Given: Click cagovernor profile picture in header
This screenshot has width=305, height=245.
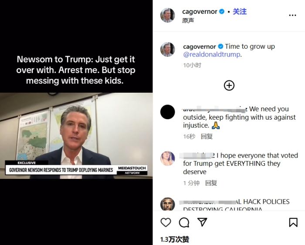Looking at the screenshot, I should [167, 15].
